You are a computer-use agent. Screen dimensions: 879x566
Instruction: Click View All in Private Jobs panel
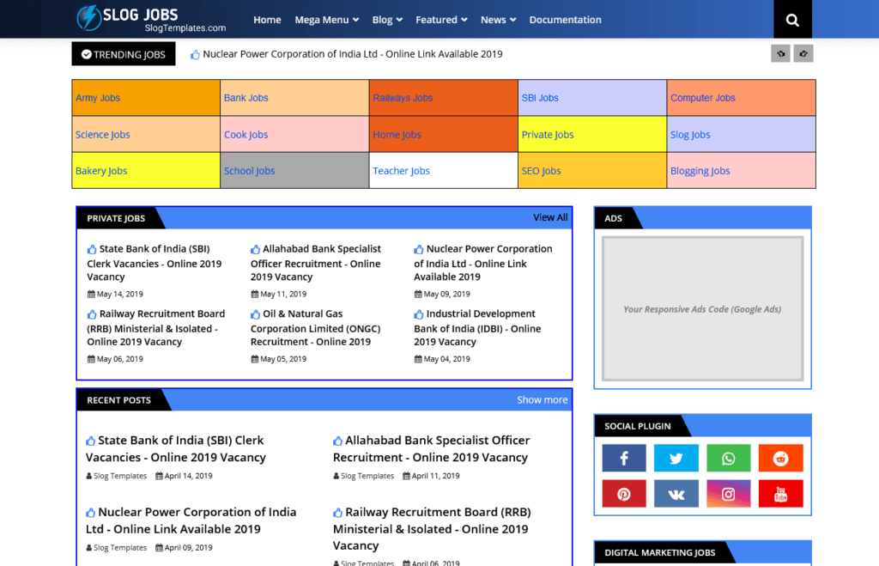click(x=550, y=217)
